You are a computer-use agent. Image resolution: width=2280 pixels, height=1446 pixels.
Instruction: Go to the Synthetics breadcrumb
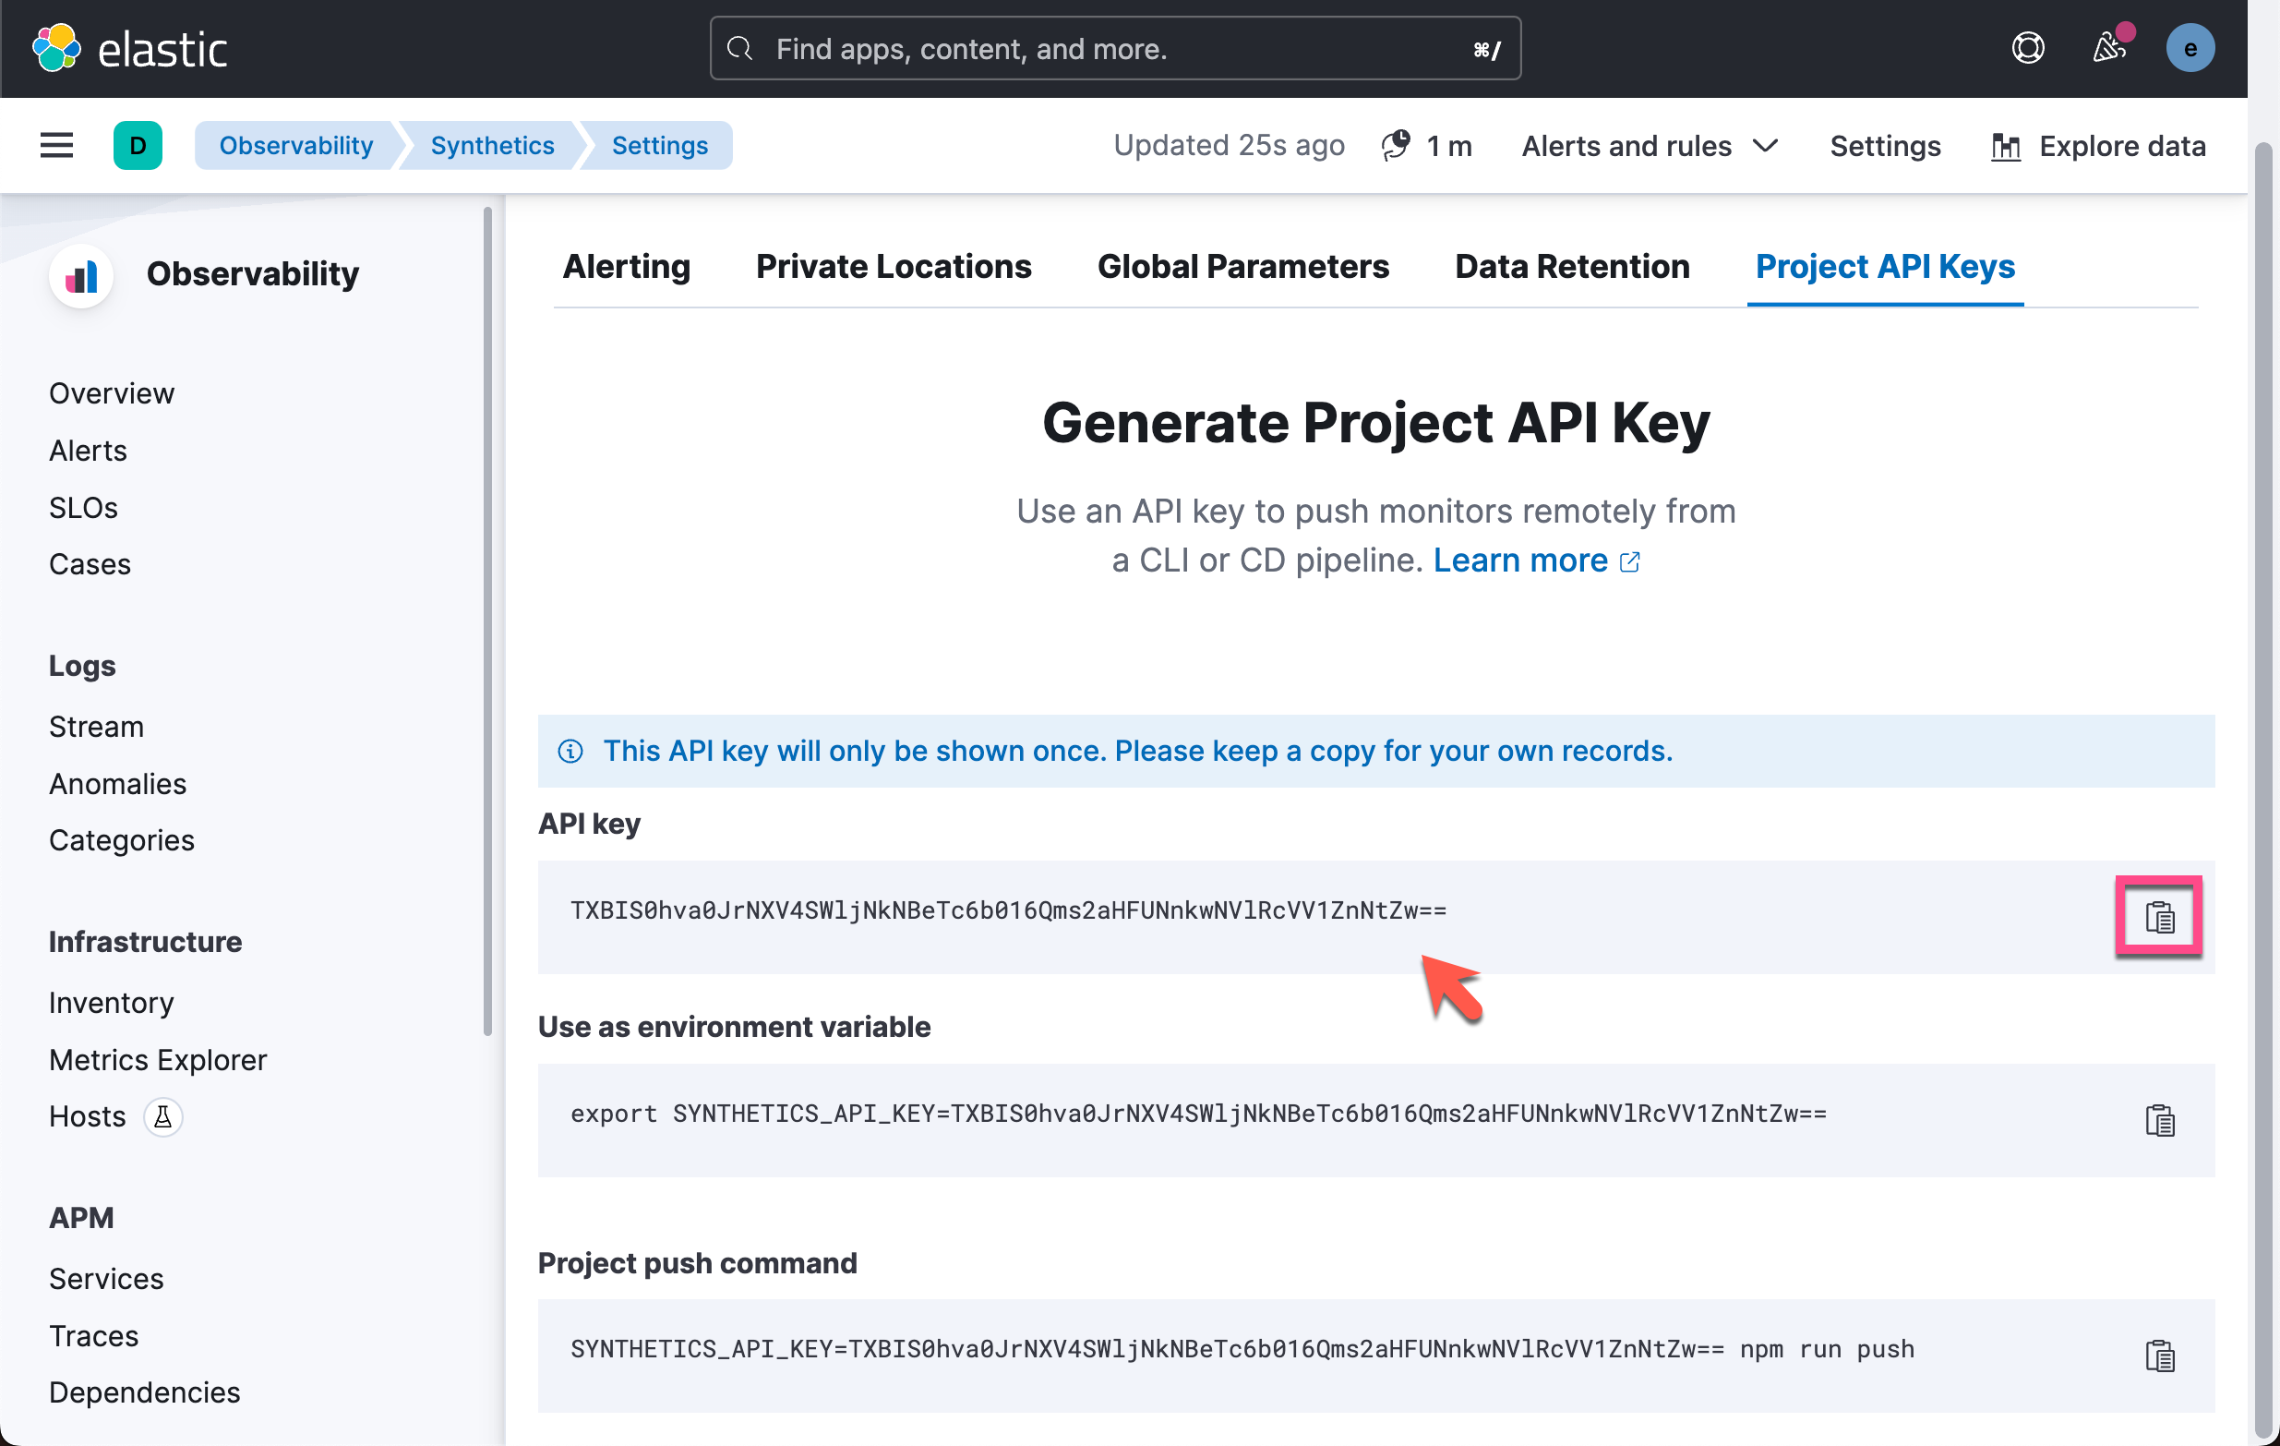tap(491, 146)
